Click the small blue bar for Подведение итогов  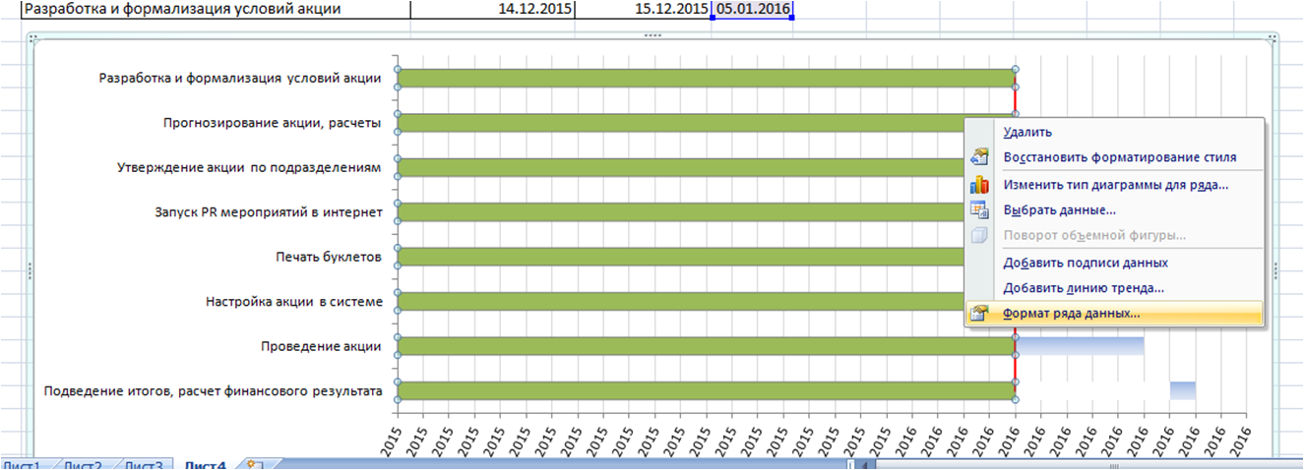coord(1182,390)
